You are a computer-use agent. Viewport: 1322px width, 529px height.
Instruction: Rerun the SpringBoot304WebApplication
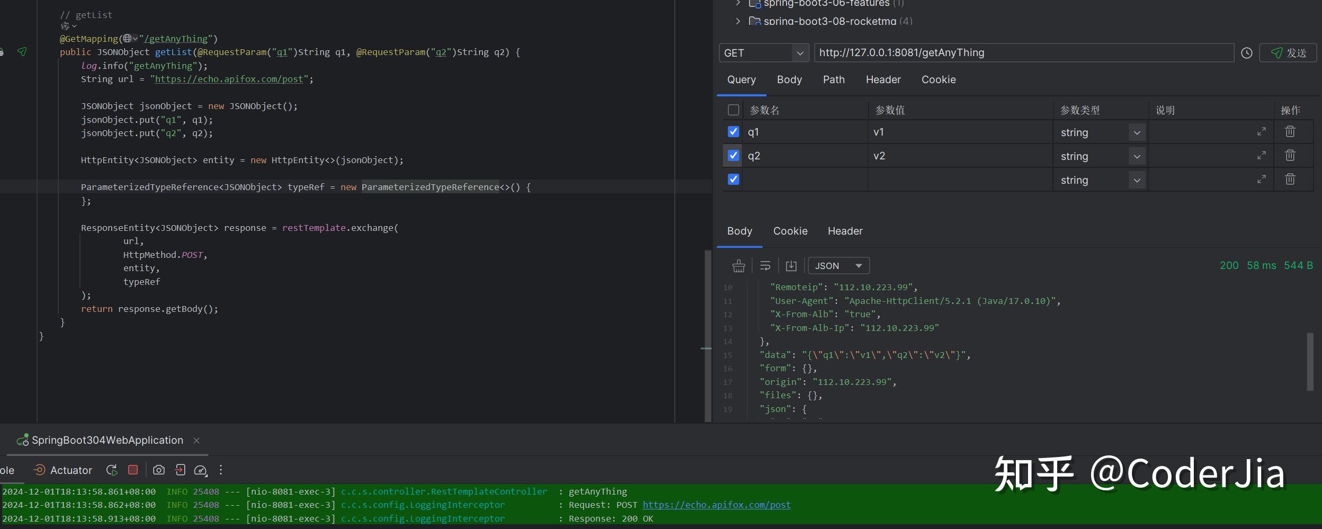pyautogui.click(x=111, y=470)
